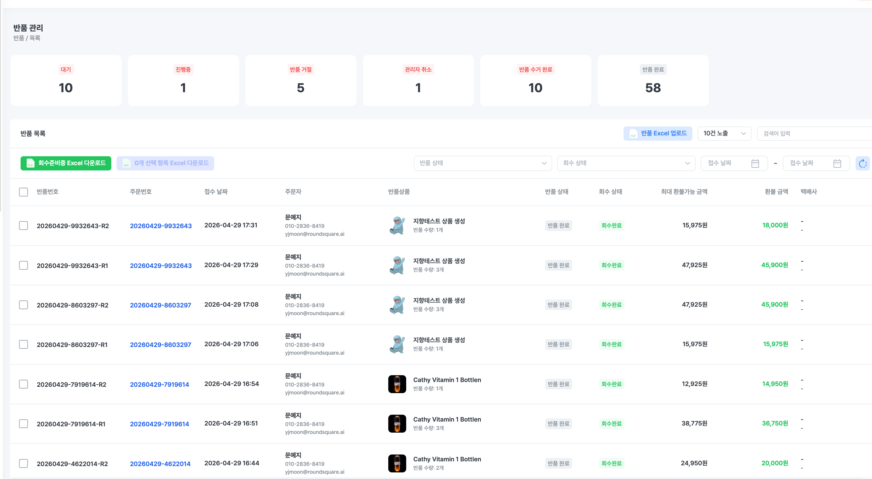Click 회수준비중 Excel 다운로드 button
Viewport: 872px width, 479px height.
click(x=66, y=163)
